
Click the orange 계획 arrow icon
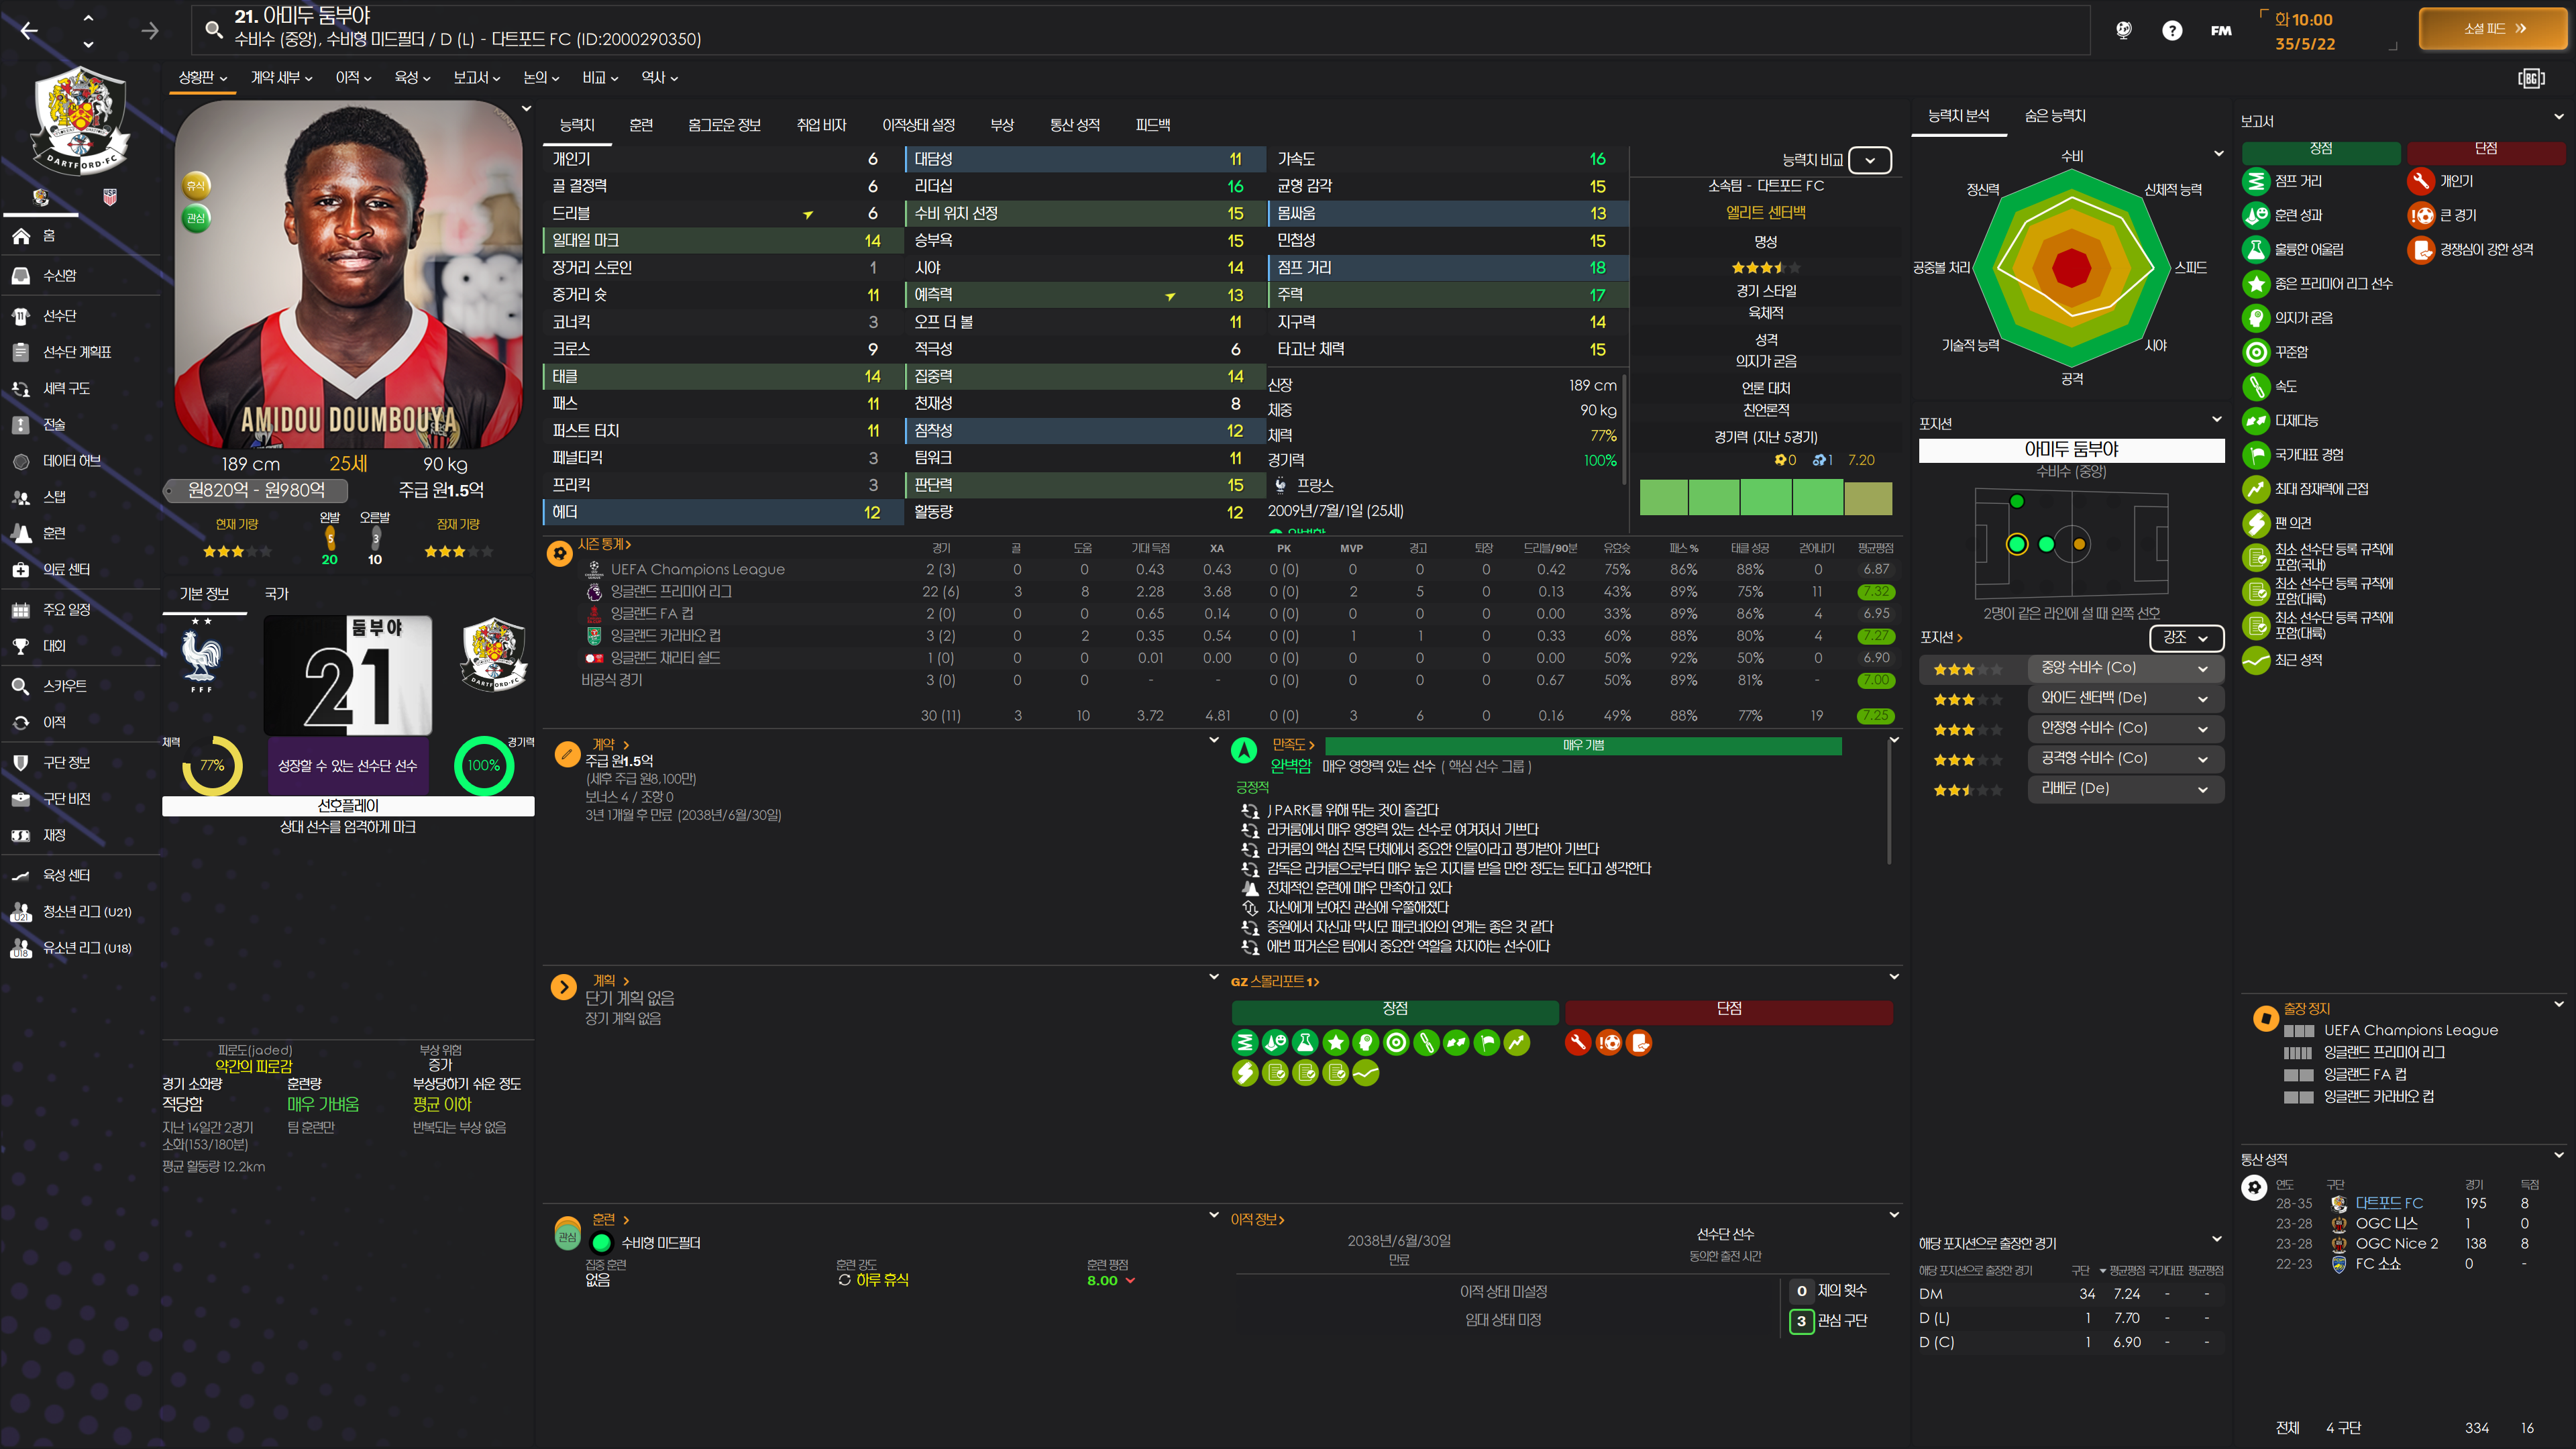[563, 988]
